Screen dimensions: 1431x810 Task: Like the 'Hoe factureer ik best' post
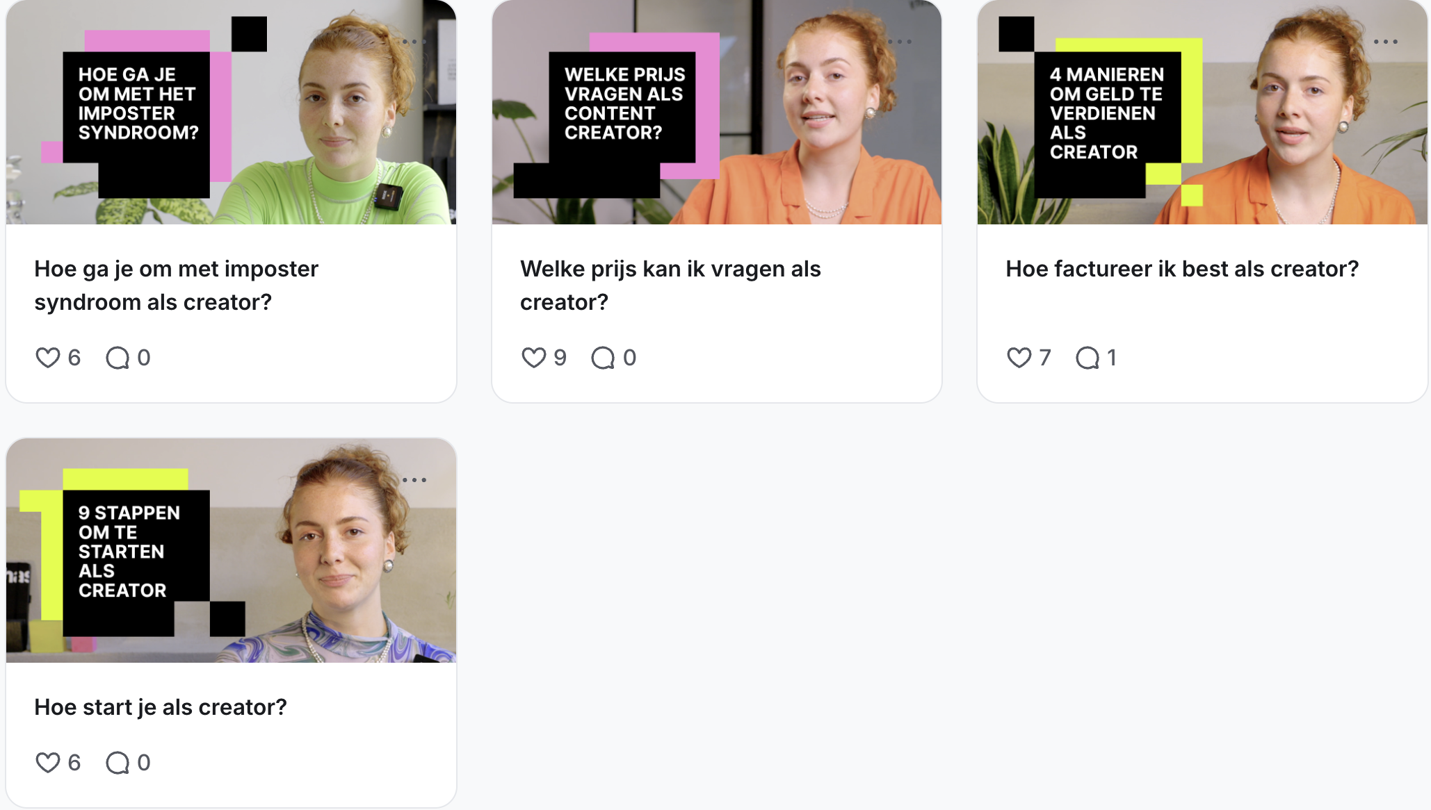pos(1019,358)
